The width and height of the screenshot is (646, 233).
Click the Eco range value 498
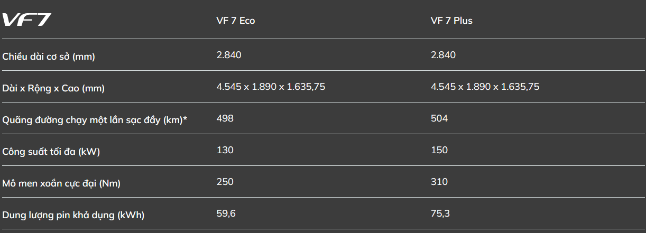click(x=225, y=118)
